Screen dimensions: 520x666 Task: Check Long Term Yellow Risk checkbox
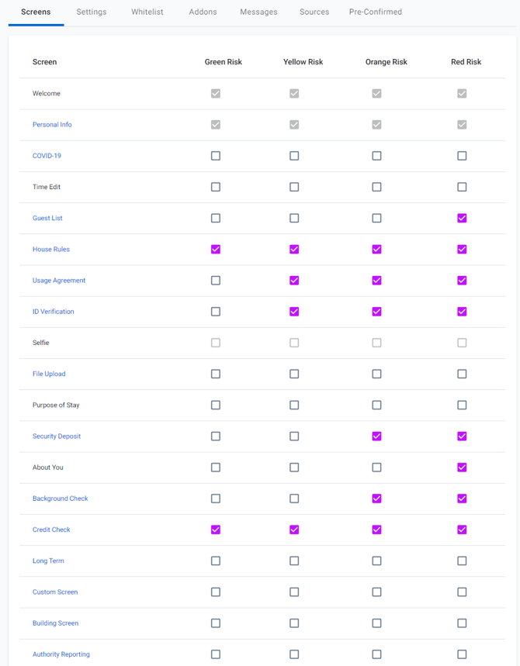[x=294, y=561]
